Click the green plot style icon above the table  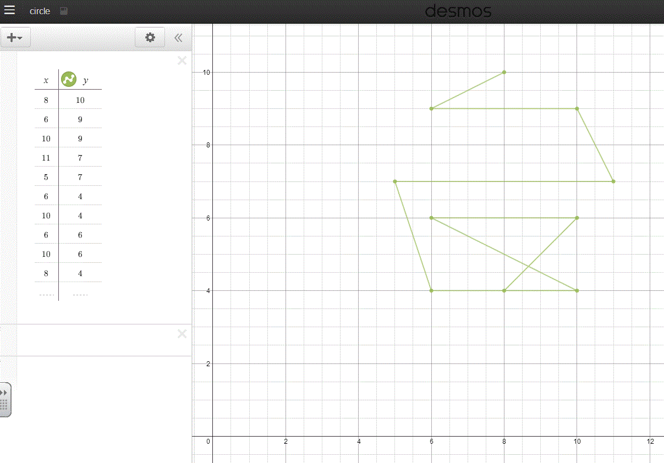click(68, 79)
